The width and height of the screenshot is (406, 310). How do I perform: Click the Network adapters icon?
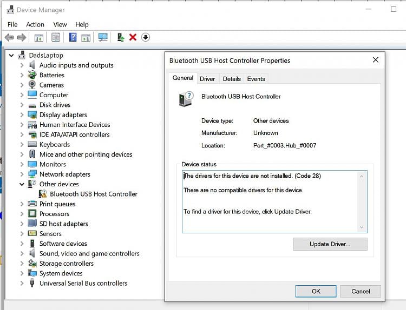[x=32, y=174]
